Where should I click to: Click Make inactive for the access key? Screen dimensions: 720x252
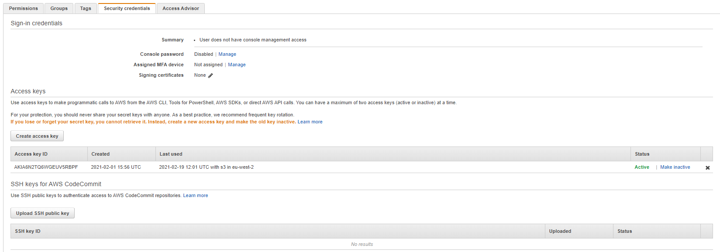pyautogui.click(x=675, y=167)
